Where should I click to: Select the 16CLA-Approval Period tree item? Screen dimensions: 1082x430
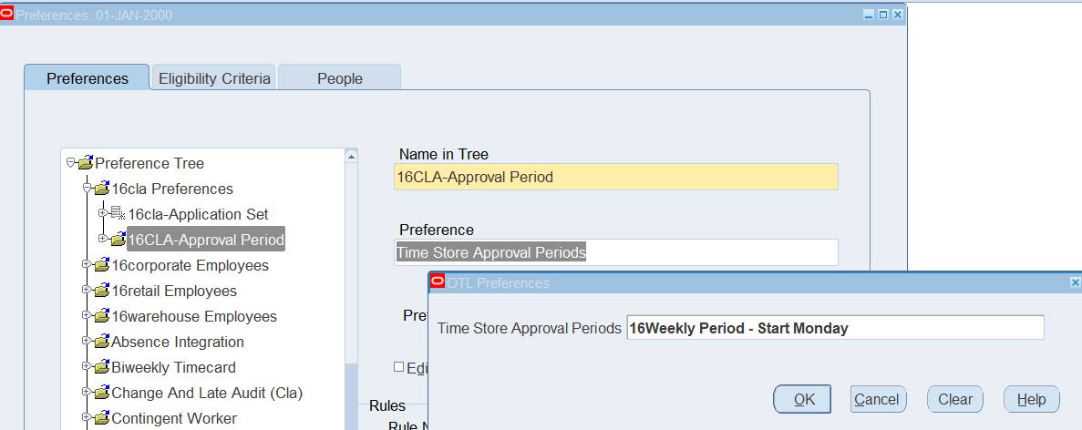(206, 240)
